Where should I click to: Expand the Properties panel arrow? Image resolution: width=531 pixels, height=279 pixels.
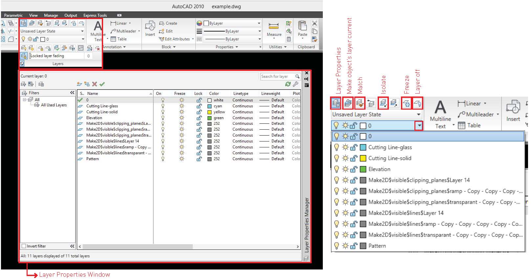[x=236, y=47]
